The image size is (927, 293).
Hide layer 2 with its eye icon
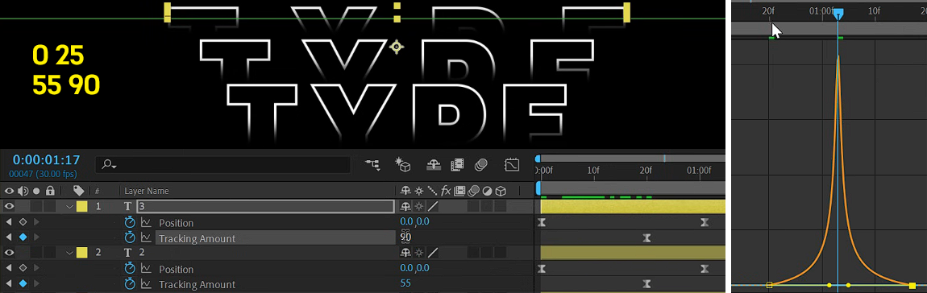[9, 252]
